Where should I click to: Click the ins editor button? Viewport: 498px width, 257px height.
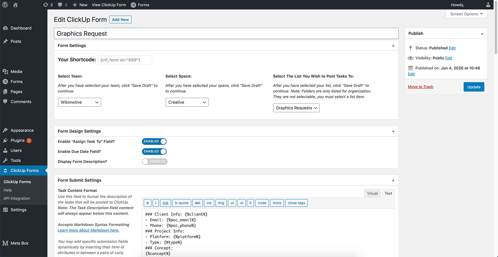(x=209, y=203)
